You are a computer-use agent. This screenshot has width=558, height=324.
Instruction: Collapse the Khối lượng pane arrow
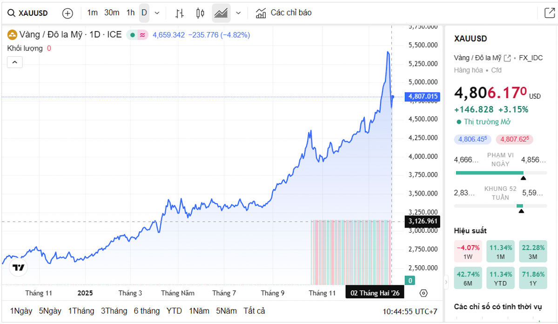pos(14,62)
